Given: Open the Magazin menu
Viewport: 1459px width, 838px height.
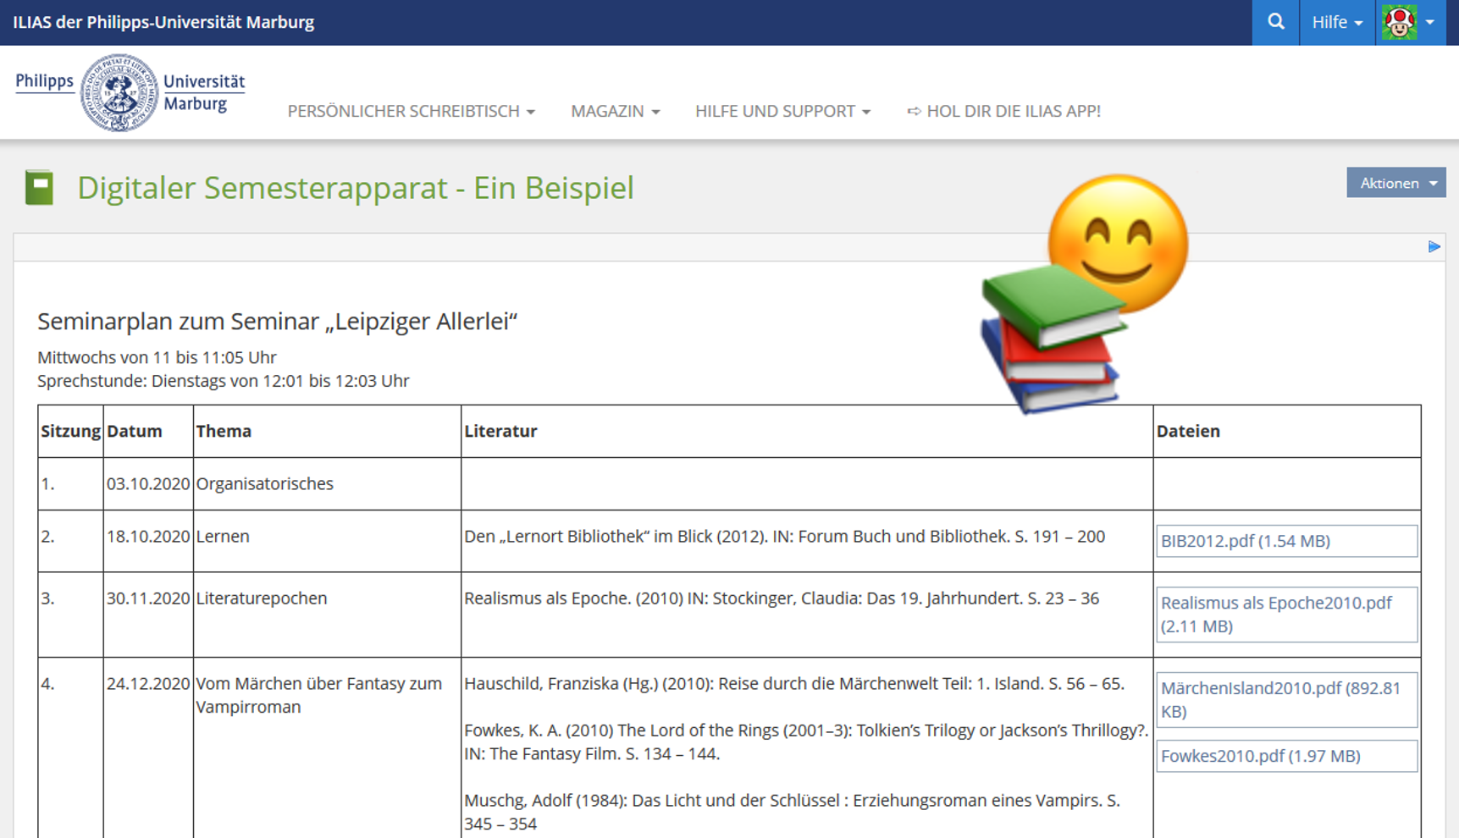Looking at the screenshot, I should (x=615, y=111).
